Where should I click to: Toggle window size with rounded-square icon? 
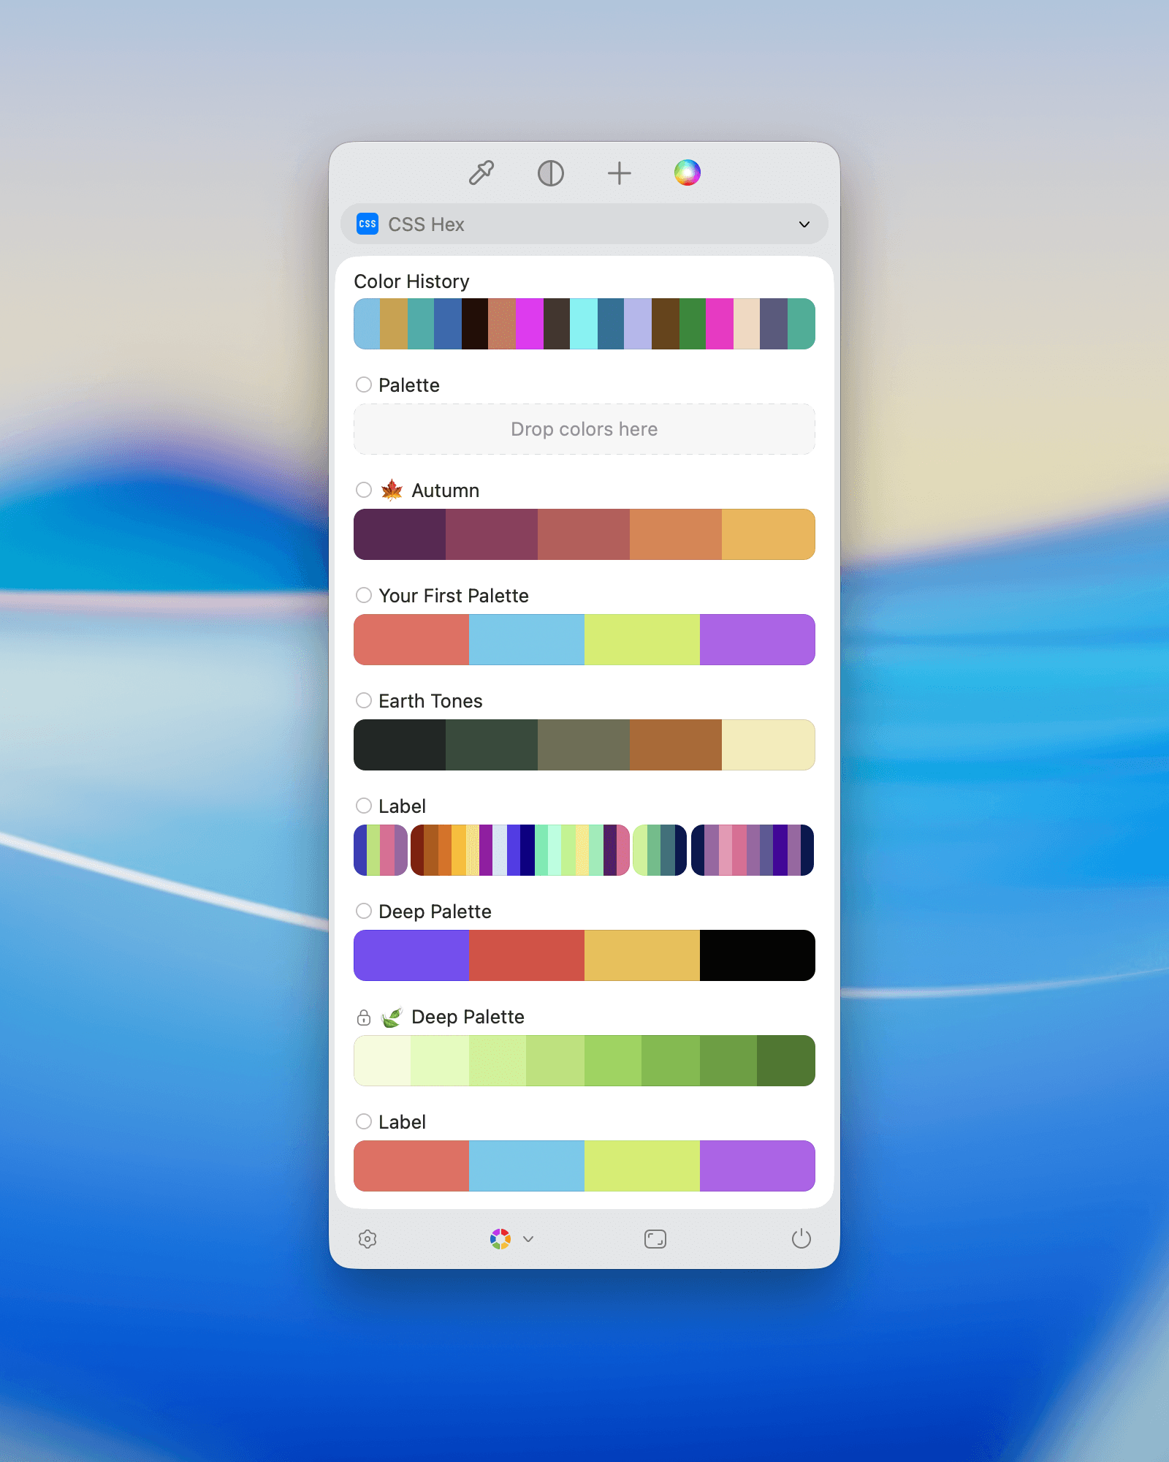(x=655, y=1239)
